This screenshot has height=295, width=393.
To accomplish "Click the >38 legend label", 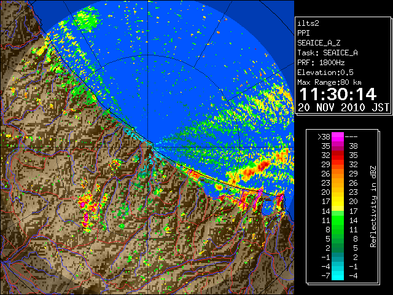I will (x=324, y=137).
